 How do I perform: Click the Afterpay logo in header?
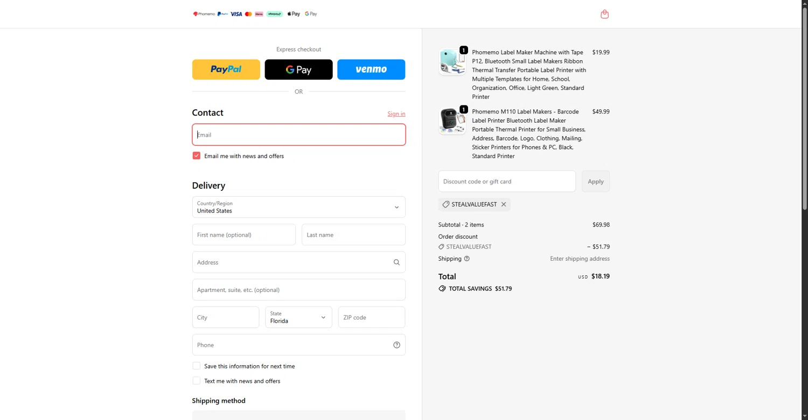[274, 14]
